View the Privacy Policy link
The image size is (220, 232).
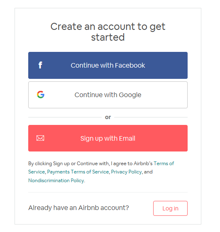click(126, 172)
